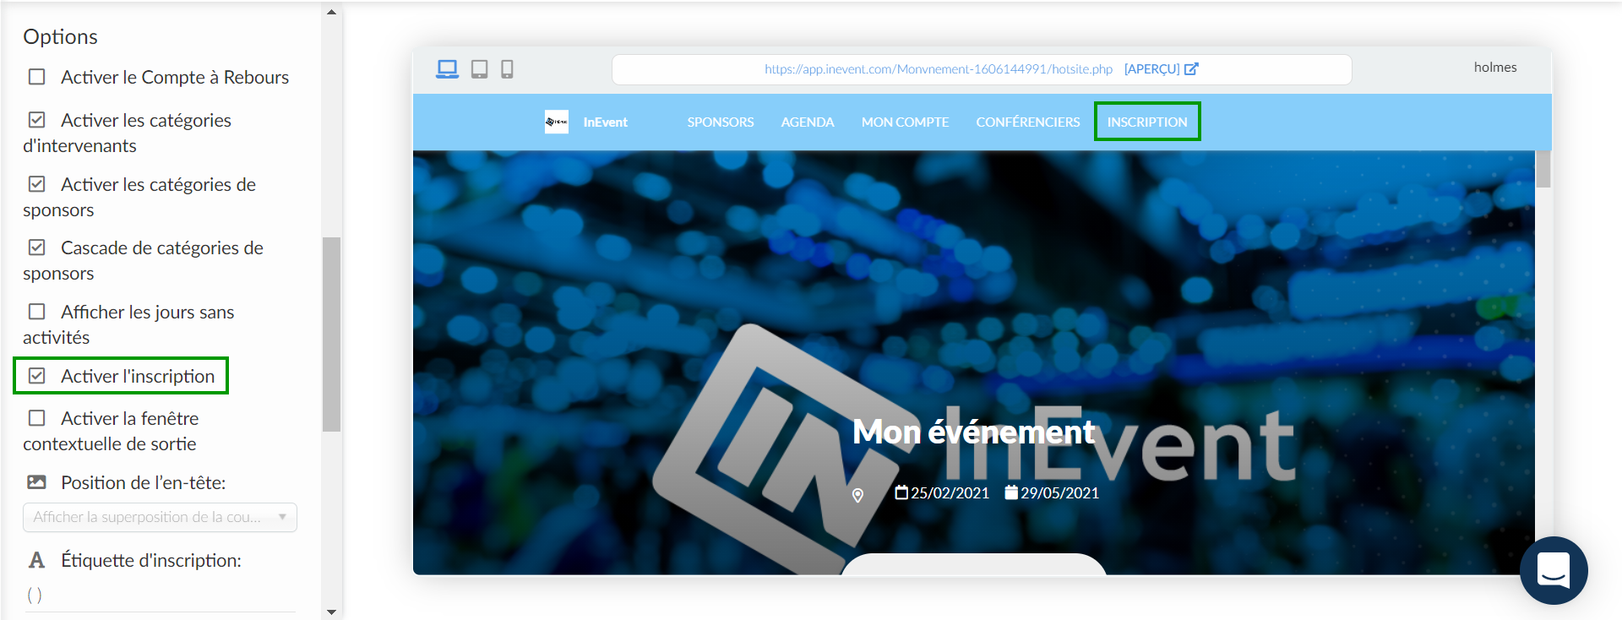Uncheck Activer les catégories de sponsors
The height and width of the screenshot is (620, 1622).
pos(36,184)
